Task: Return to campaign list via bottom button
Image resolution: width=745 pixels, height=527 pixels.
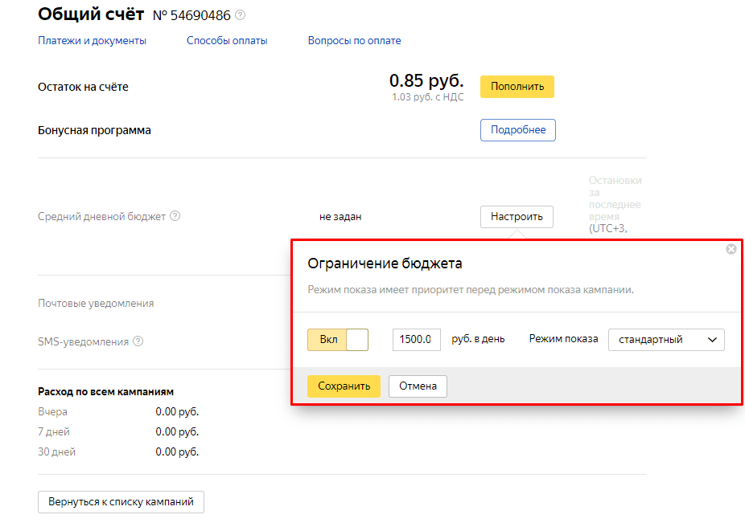Action: pyautogui.click(x=120, y=501)
